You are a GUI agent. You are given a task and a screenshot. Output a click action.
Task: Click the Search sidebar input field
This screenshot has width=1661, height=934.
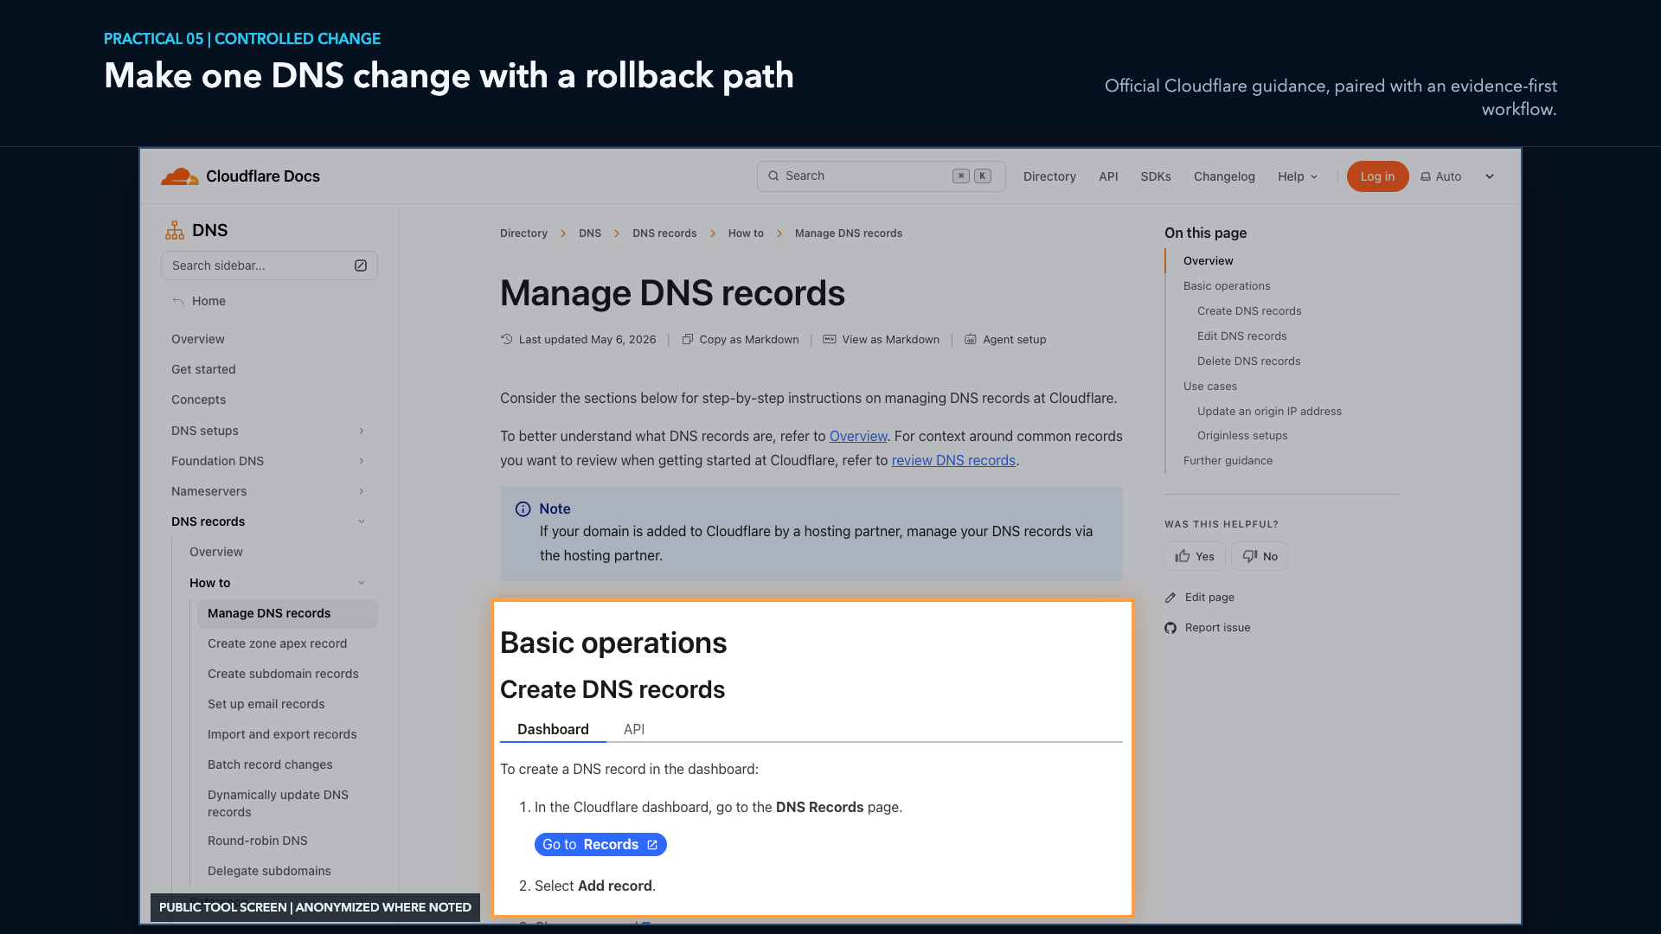pos(269,265)
